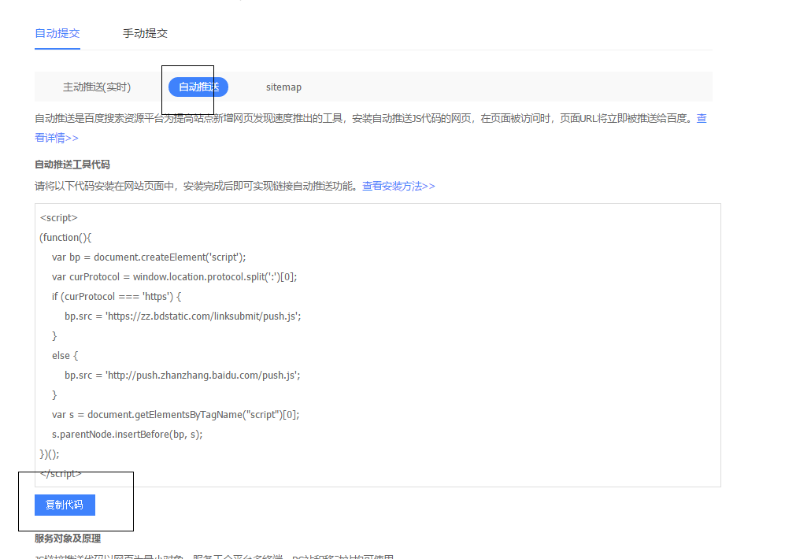Screen dimensions: 811x559
Task: Click the 请将以下代码安装在网站页面中 instruction text
Action: 197,186
